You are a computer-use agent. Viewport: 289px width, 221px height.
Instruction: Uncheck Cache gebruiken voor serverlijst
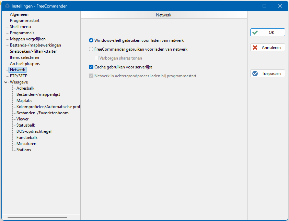tap(91, 67)
